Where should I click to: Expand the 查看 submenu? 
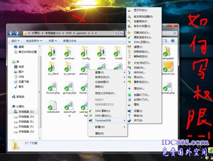point(99,72)
